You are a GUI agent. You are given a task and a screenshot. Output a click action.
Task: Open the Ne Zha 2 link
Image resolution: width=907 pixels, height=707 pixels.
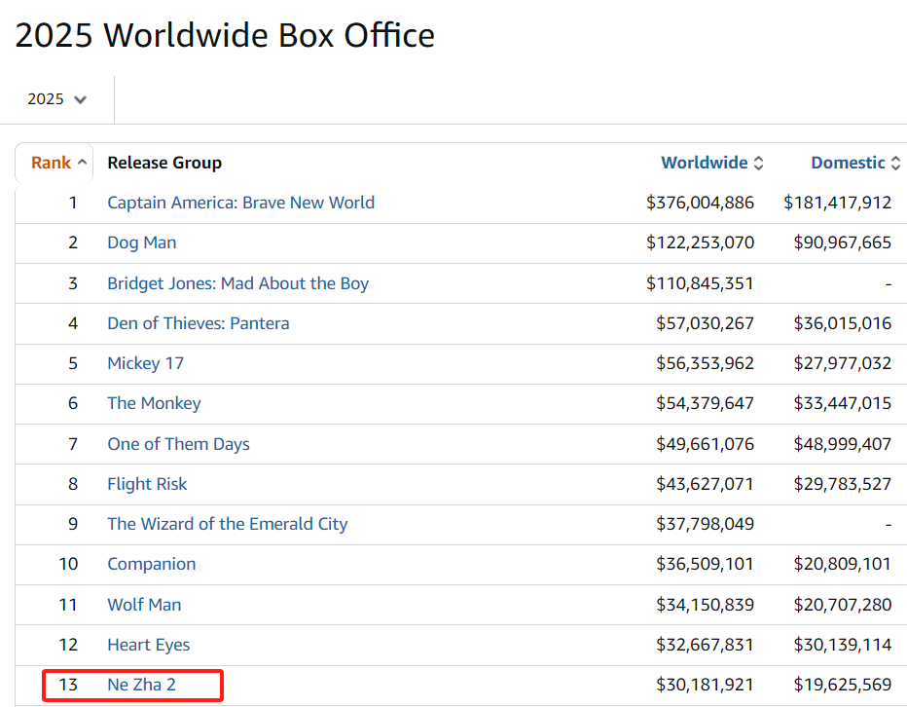pos(142,685)
